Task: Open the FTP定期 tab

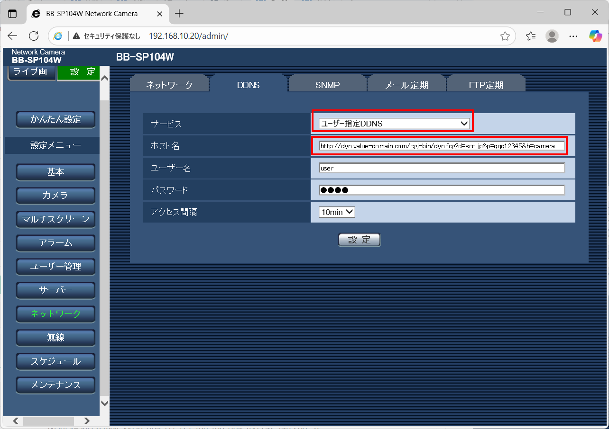Action: 486,85
